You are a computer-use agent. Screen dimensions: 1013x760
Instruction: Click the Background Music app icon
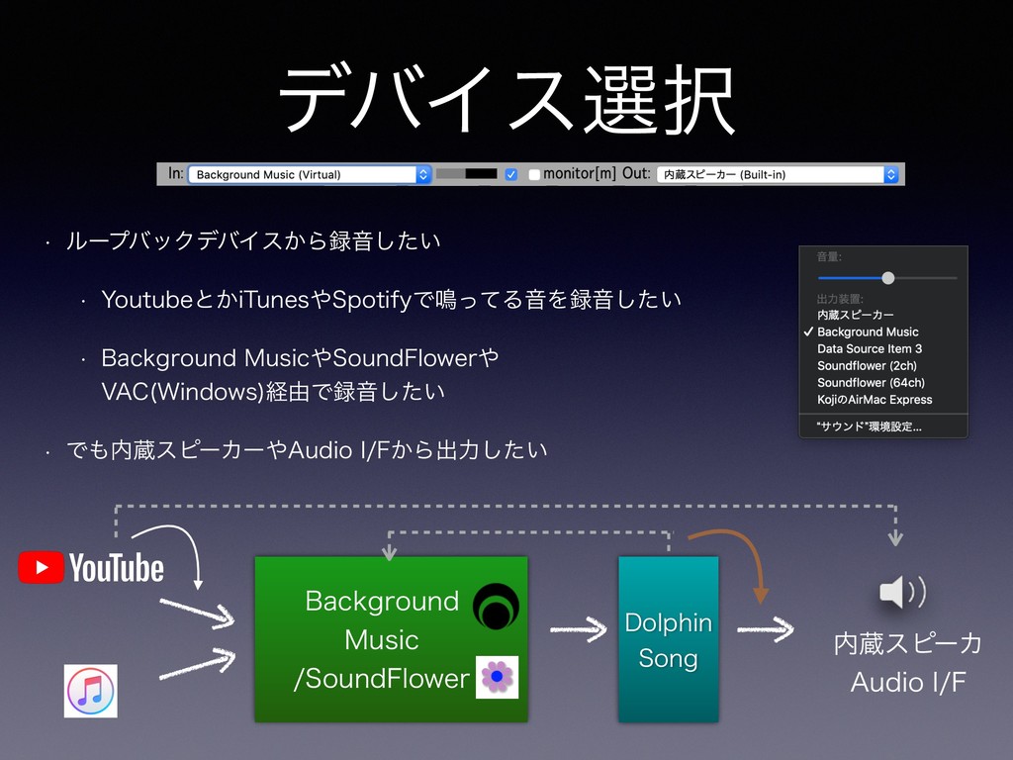point(496,607)
